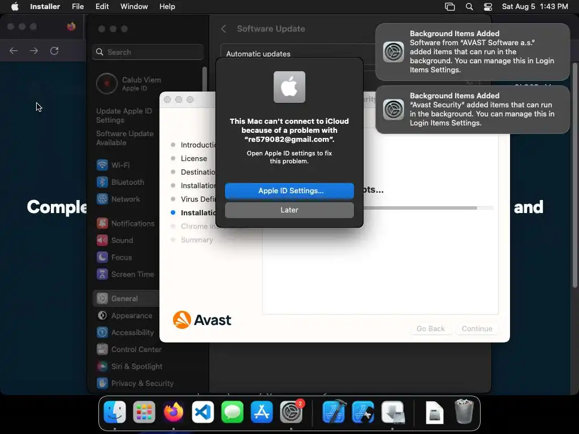
Task: Click the Apple ID Settings… button
Action: tap(289, 191)
